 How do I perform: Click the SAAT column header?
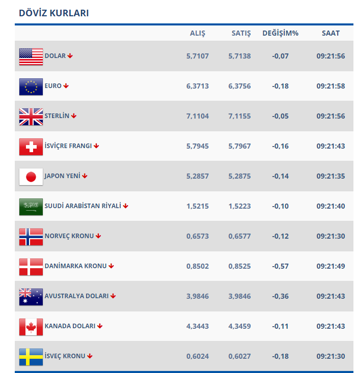331,33
